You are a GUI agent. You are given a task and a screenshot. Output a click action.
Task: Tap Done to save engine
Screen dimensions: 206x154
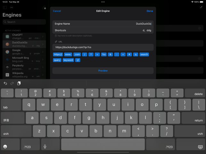point(150,11)
